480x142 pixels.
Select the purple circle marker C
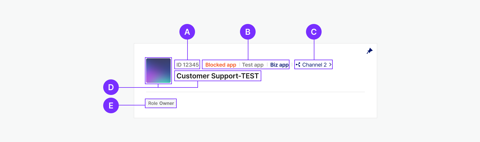coord(314,32)
